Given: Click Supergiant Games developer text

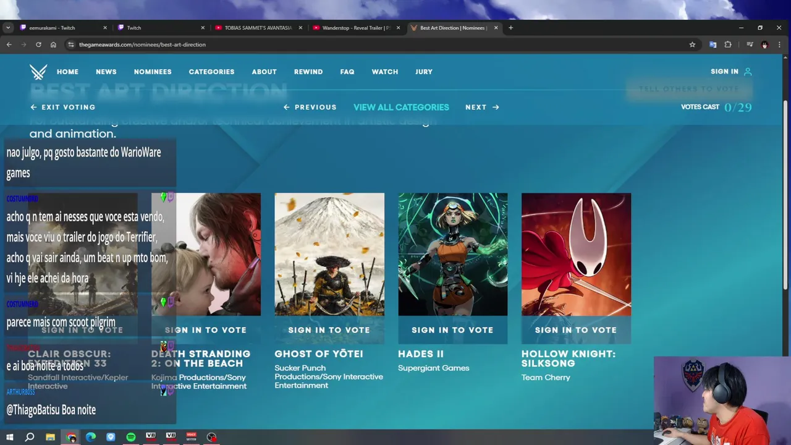Looking at the screenshot, I should click(x=434, y=368).
